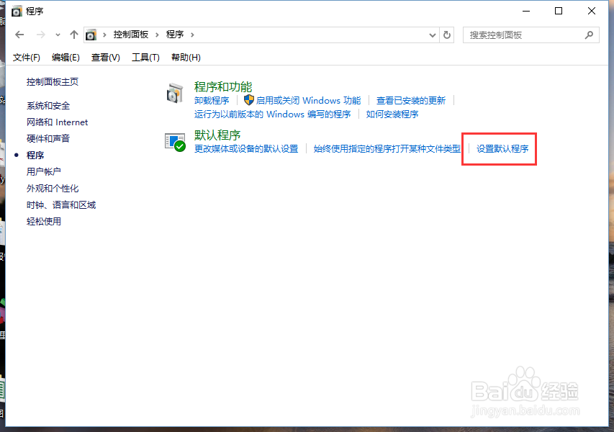Screen dimensions: 614x432
Task: Open the 系统和安全 category
Action: click(x=48, y=106)
